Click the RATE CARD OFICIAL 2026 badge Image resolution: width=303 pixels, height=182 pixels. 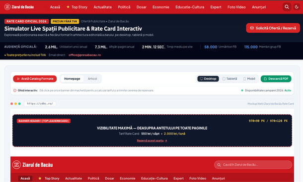point(26,21)
